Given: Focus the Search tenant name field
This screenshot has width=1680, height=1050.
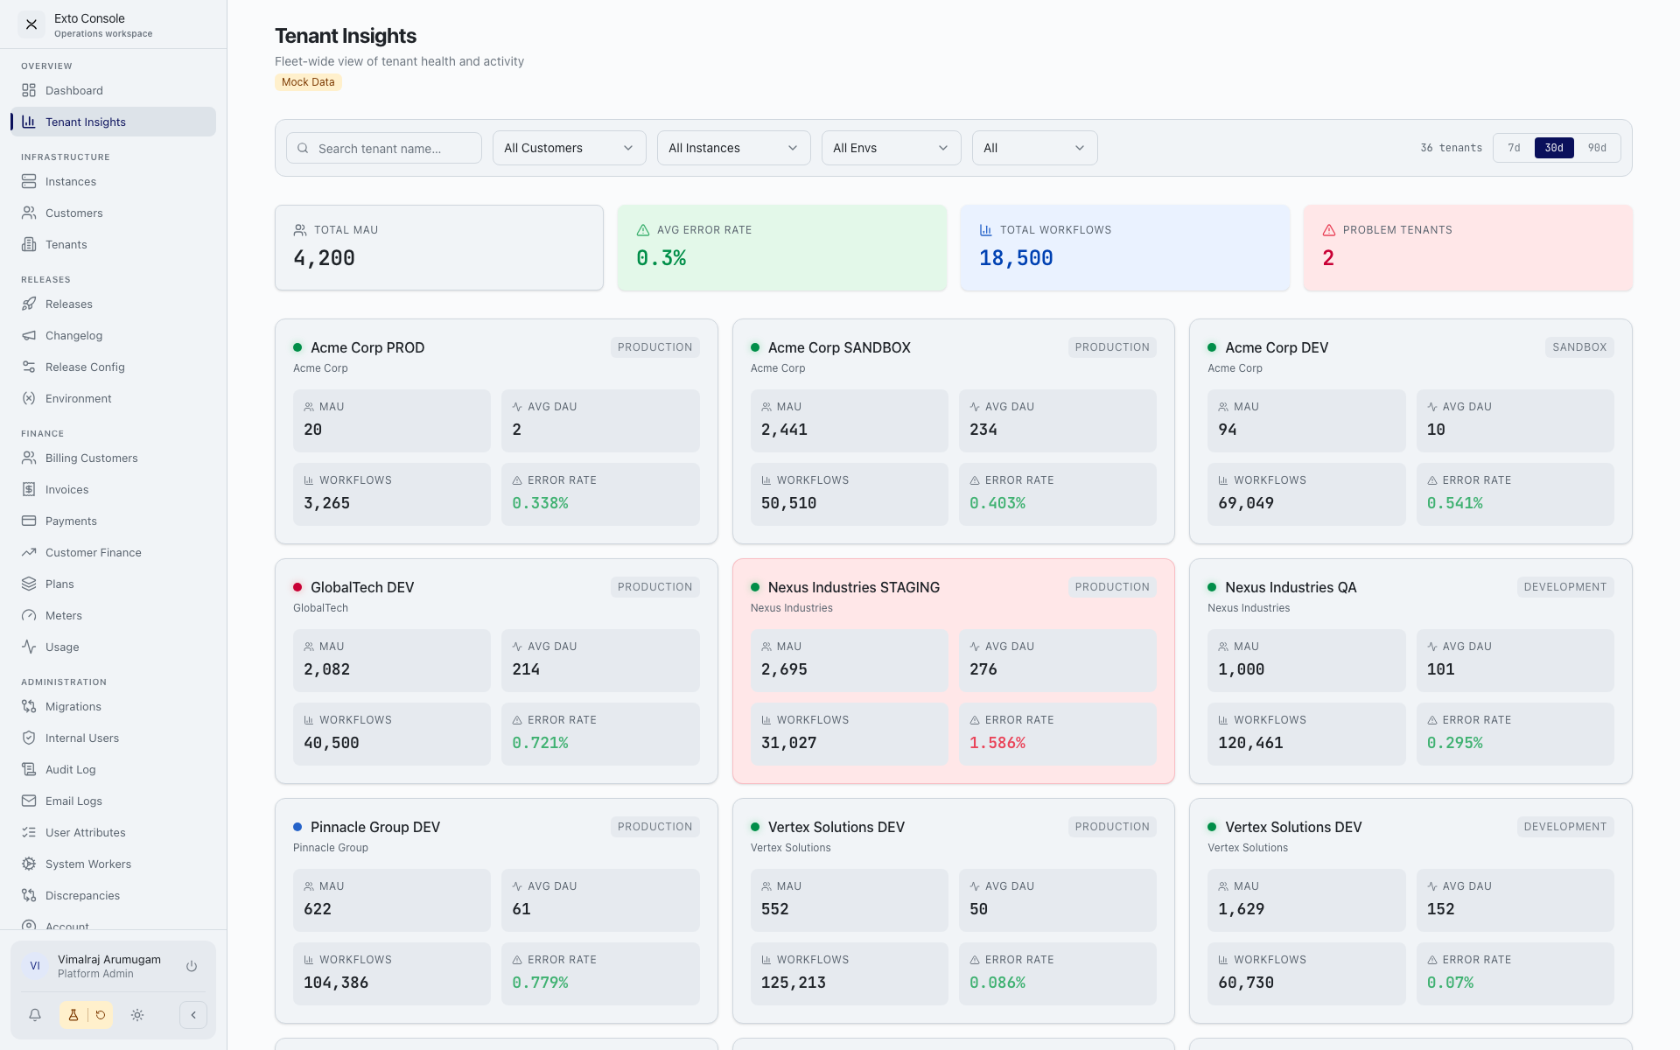Looking at the screenshot, I should click(x=384, y=148).
